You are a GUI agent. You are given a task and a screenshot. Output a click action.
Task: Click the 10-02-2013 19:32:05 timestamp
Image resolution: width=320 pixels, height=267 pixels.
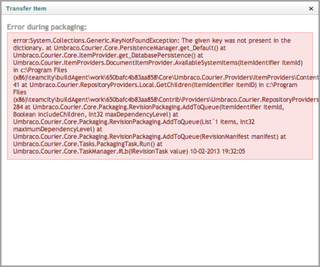(x=218, y=151)
